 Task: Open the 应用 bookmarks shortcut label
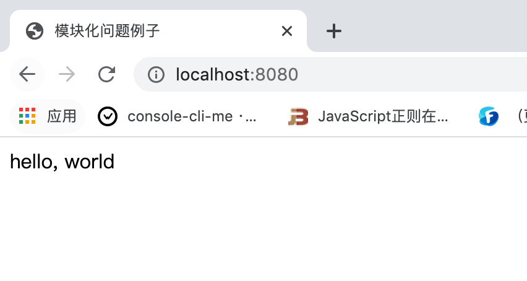(62, 116)
